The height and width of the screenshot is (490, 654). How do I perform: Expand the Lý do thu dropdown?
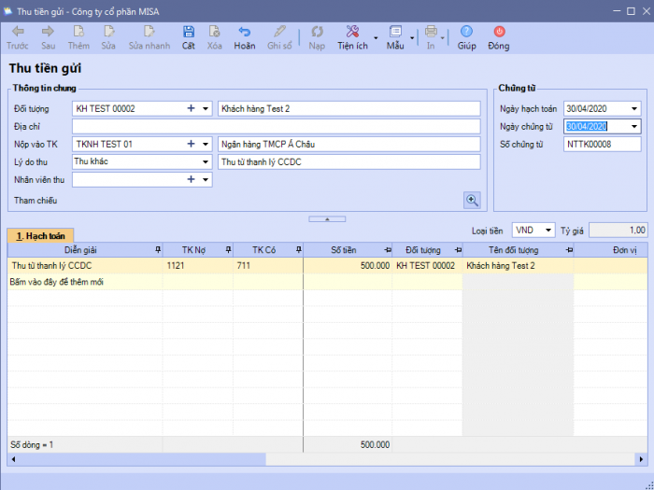click(x=206, y=161)
